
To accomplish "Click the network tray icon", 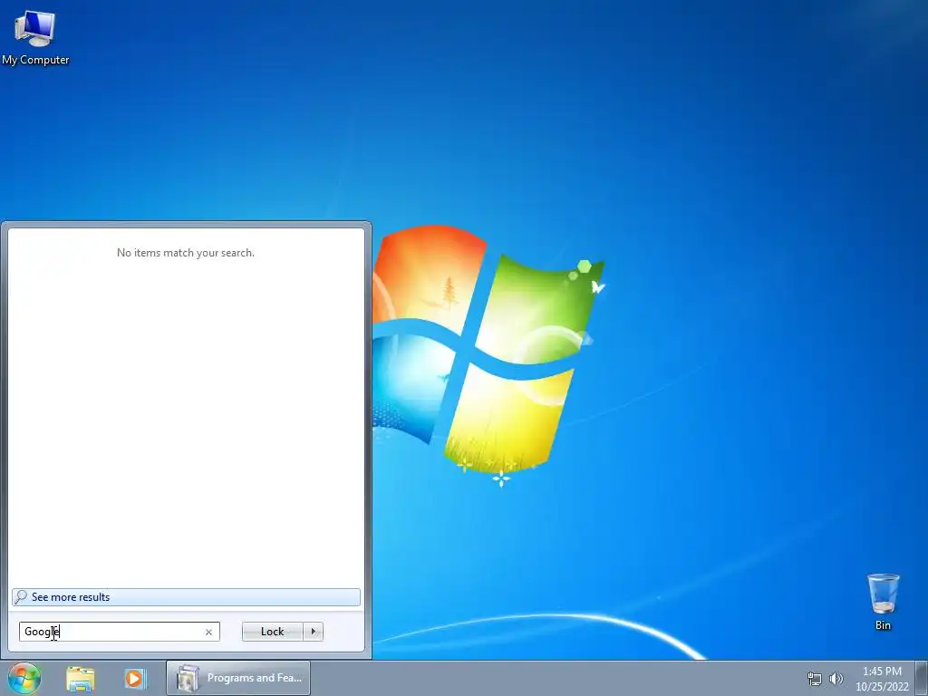I will pos(815,679).
